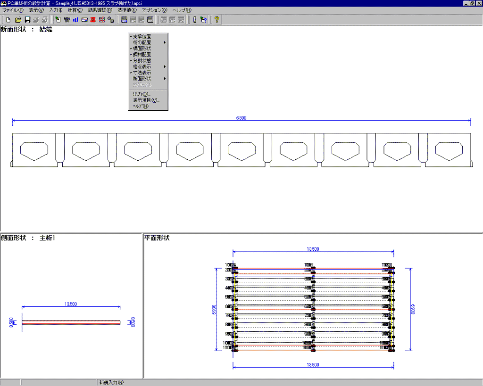
Task: Click the Save floppy disk icon
Action: click(27, 20)
